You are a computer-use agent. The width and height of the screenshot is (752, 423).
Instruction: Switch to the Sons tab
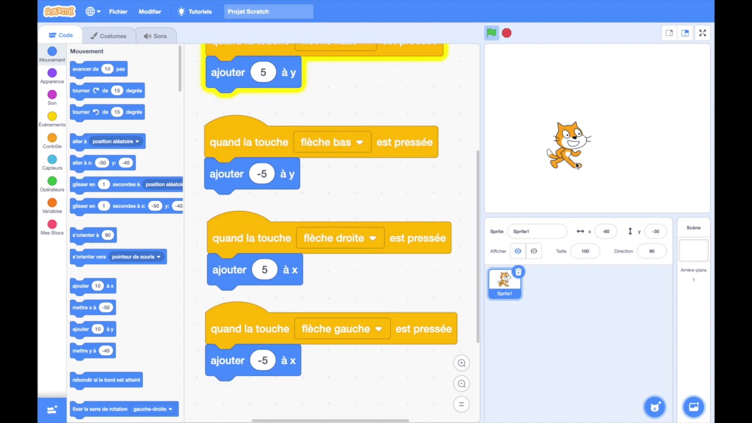(155, 36)
